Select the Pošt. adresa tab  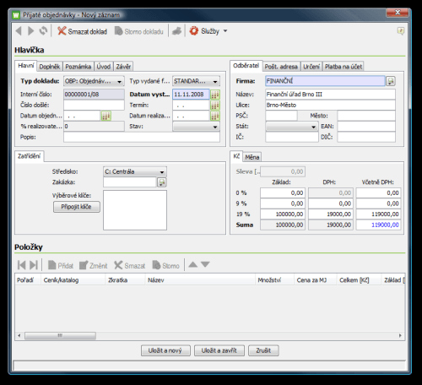pyautogui.click(x=281, y=67)
